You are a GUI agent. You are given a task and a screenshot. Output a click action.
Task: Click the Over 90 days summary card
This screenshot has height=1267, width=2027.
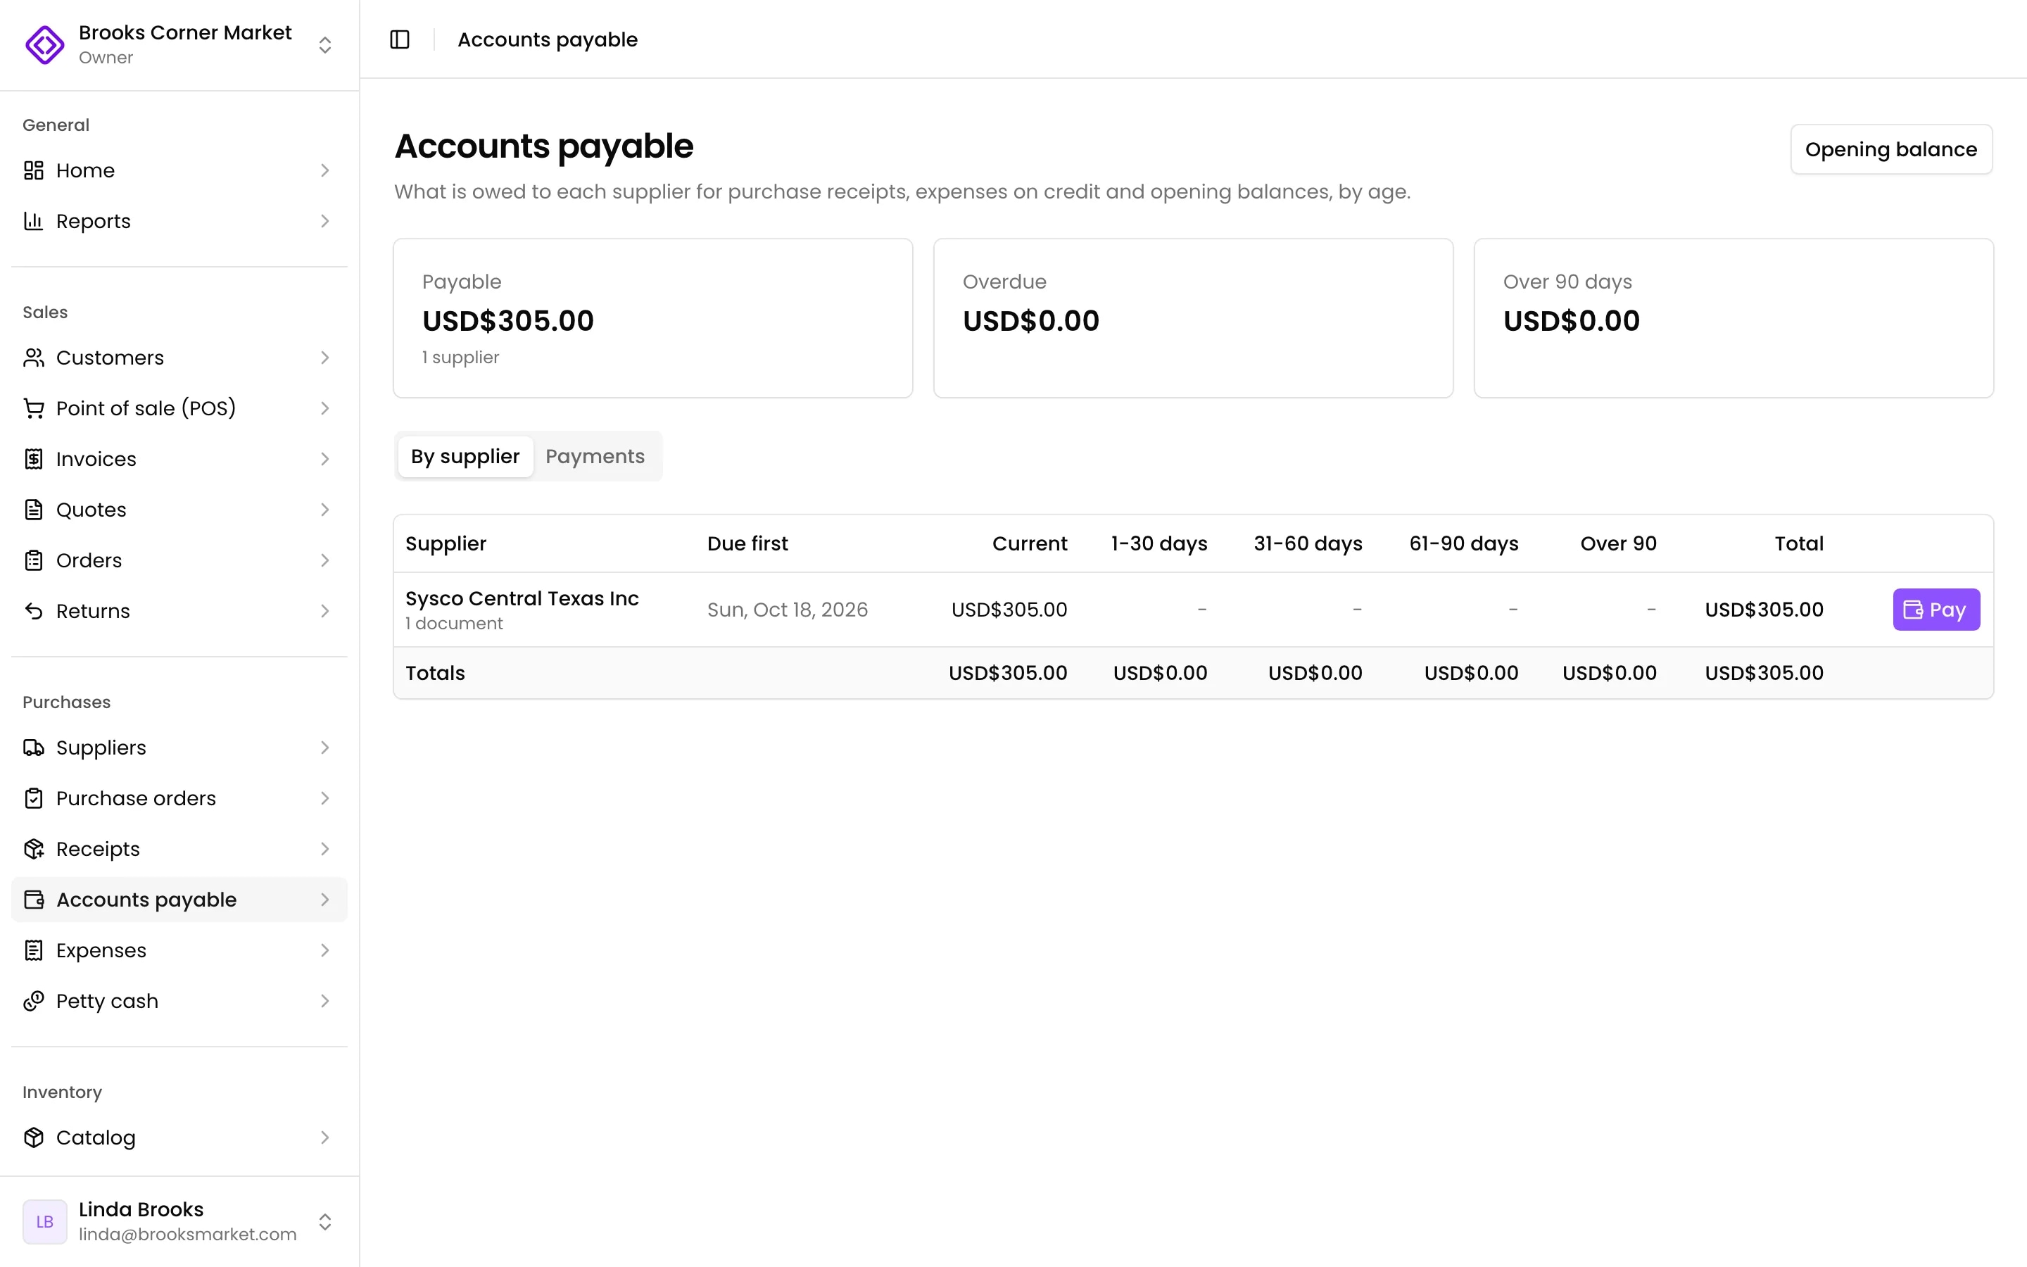[x=1733, y=318]
